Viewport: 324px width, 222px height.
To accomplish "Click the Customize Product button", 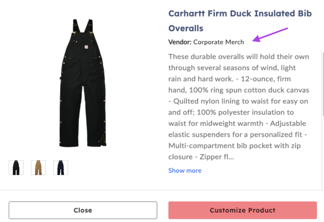I will (243, 210).
